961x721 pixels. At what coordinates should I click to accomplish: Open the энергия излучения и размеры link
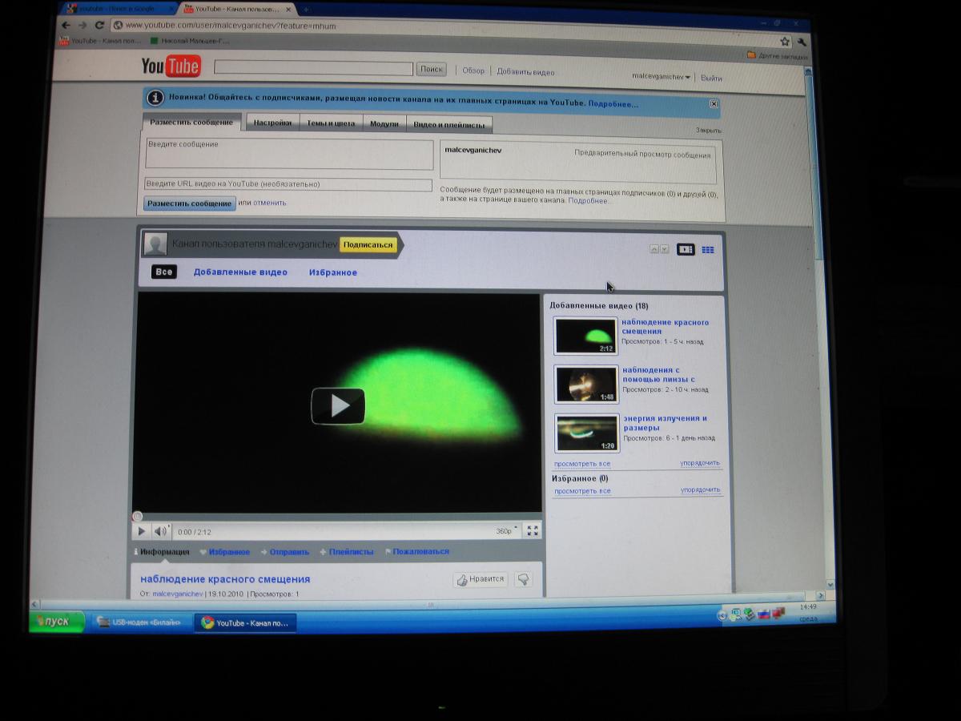point(665,423)
